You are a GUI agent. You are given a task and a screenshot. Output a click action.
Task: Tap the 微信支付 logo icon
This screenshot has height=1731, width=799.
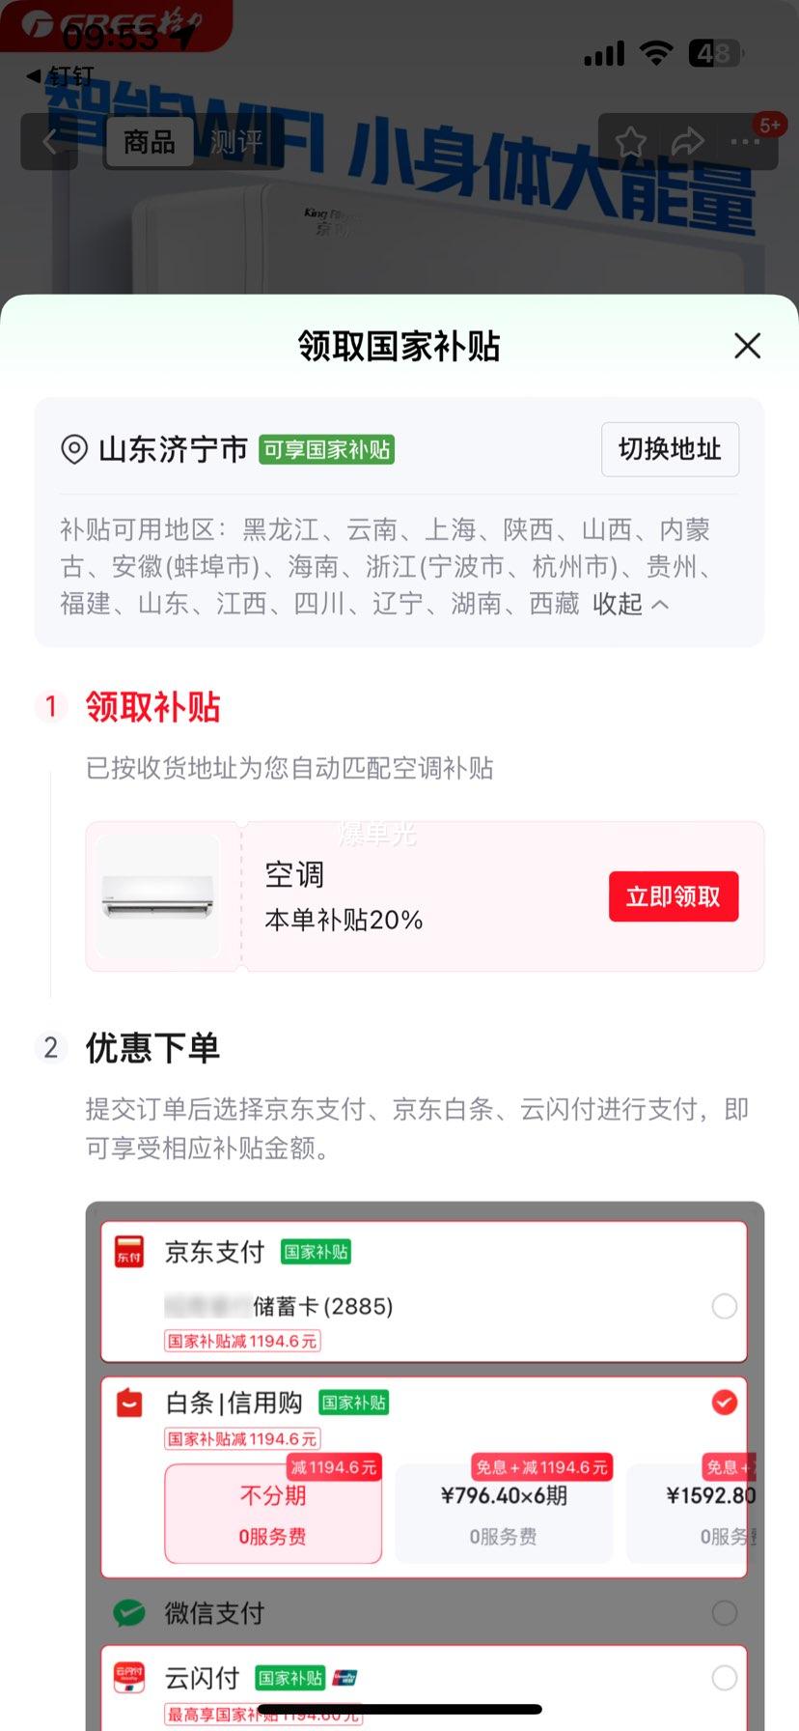(x=129, y=1612)
